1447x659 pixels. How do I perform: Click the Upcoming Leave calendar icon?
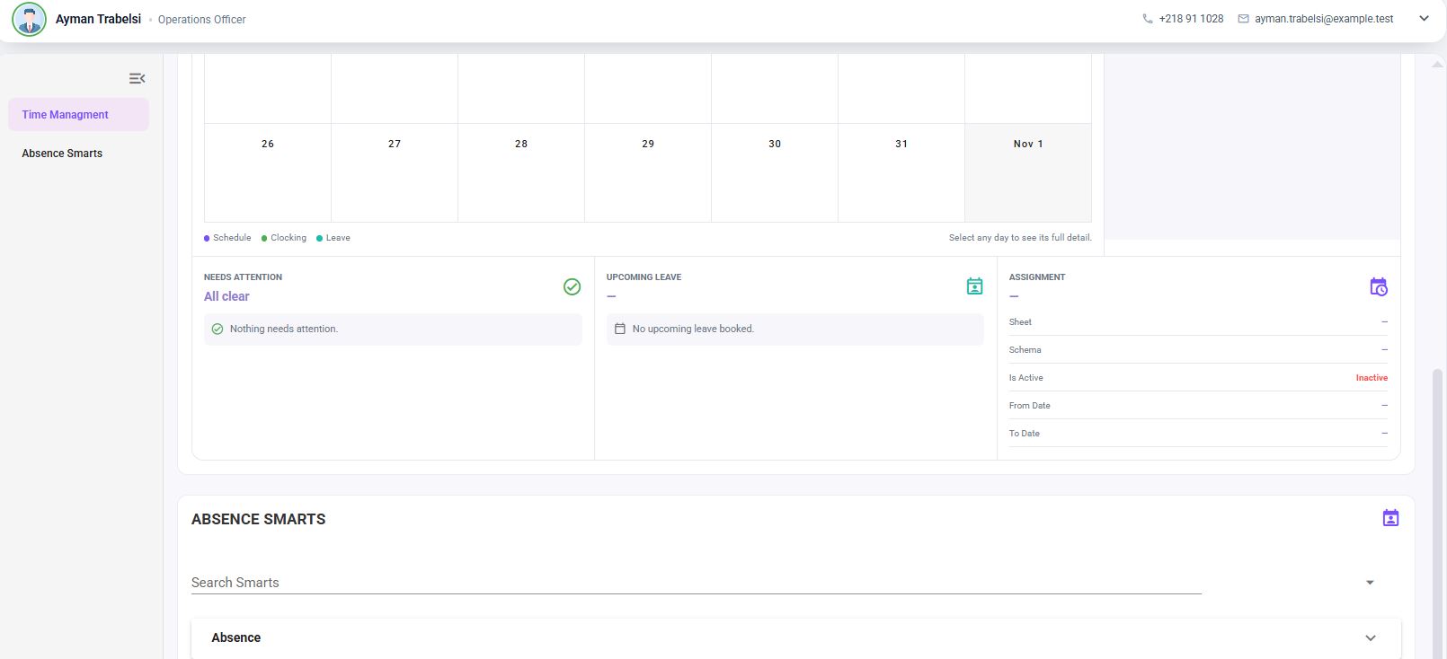click(x=974, y=286)
